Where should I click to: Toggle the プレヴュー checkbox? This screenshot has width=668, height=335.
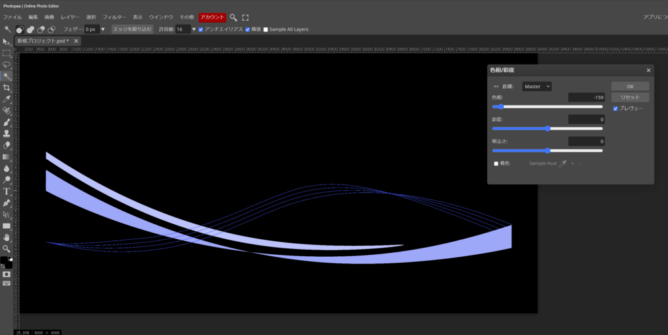tap(616, 108)
